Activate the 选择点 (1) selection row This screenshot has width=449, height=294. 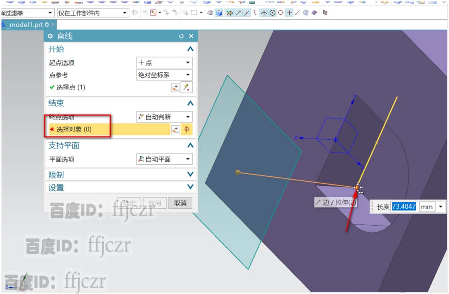[109, 88]
